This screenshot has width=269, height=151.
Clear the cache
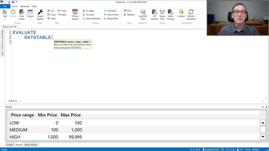21,15
